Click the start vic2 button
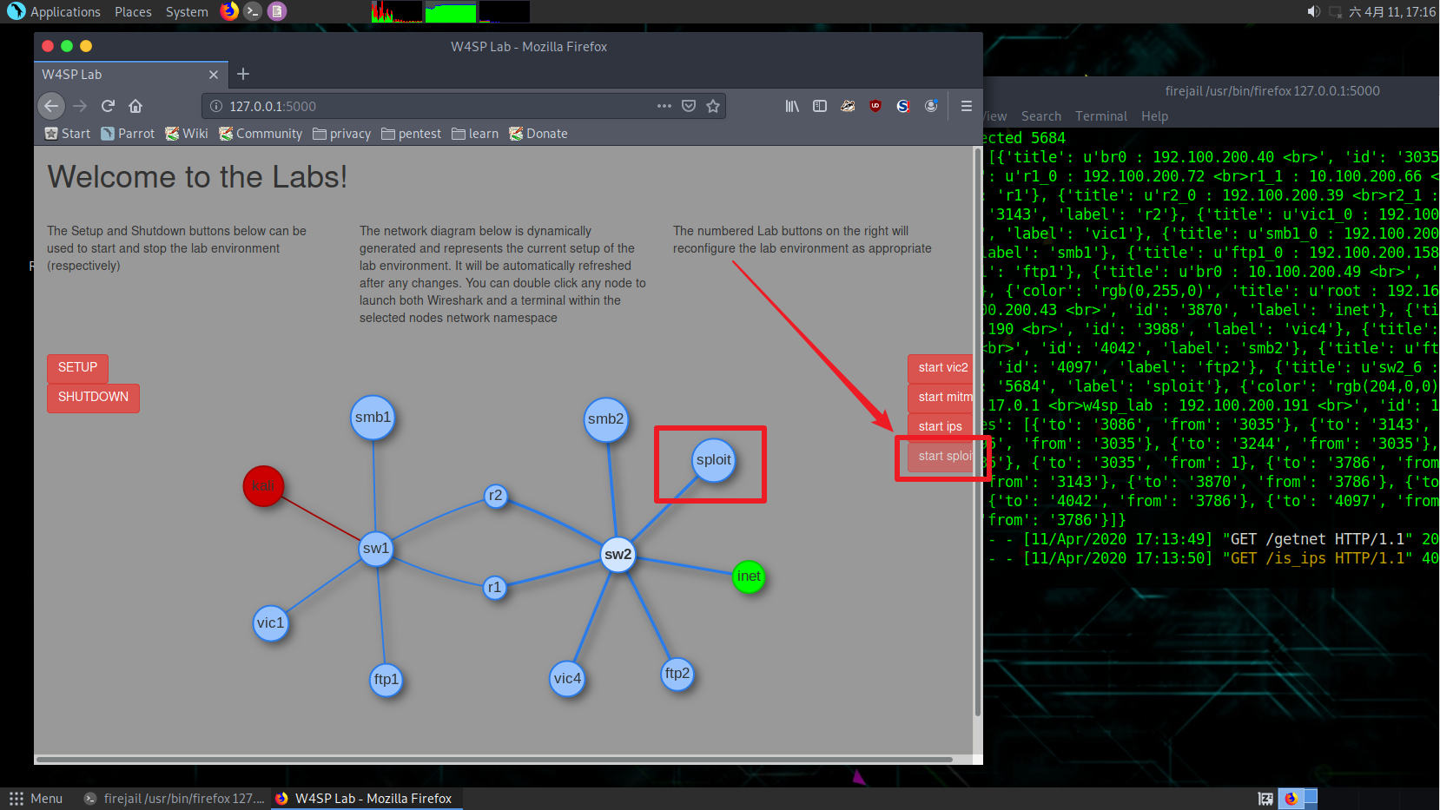Viewport: 1440px width, 810px height. tap(941, 368)
